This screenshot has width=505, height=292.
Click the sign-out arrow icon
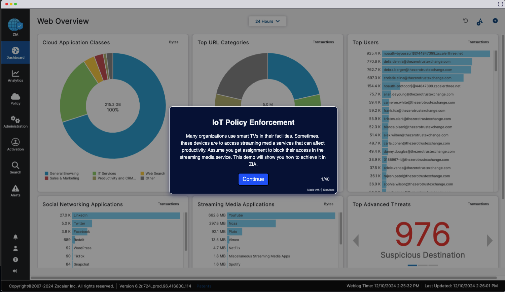(15, 271)
